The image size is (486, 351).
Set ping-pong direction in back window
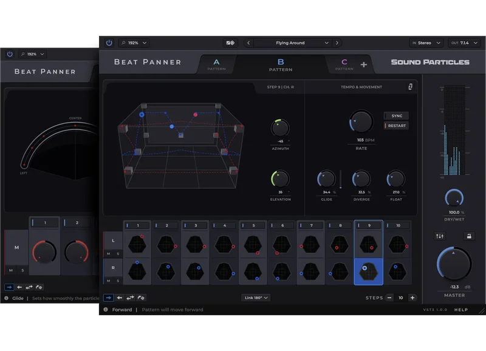(x=29, y=287)
